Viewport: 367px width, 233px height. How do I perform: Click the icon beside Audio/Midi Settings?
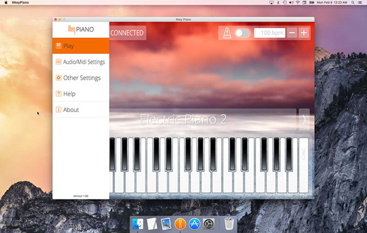(x=59, y=62)
